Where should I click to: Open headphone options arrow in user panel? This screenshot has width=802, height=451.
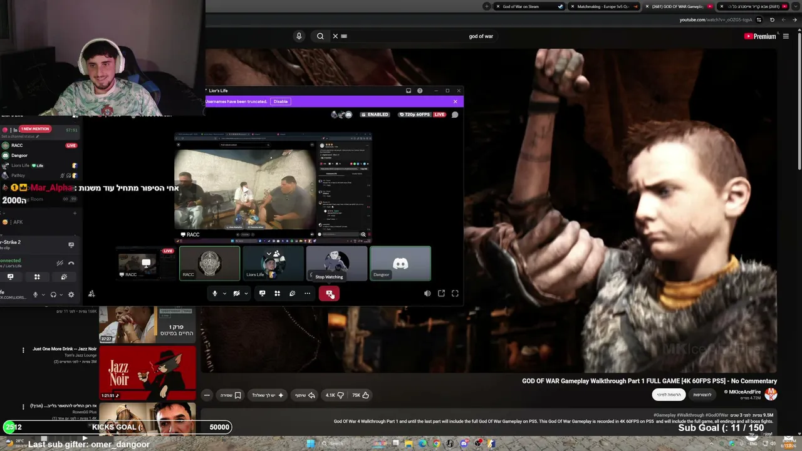[x=61, y=294]
